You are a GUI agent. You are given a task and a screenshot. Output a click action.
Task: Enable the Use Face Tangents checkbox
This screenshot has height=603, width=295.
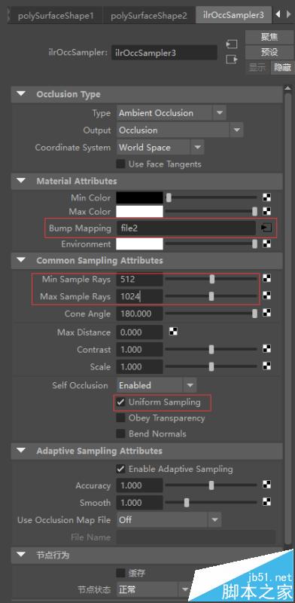coord(120,164)
